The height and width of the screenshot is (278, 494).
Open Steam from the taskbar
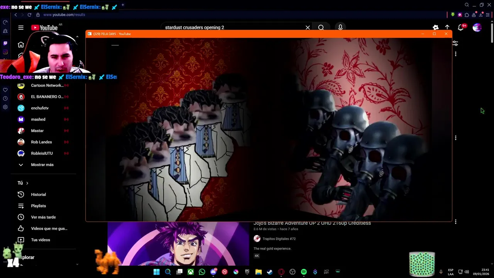coord(270,272)
